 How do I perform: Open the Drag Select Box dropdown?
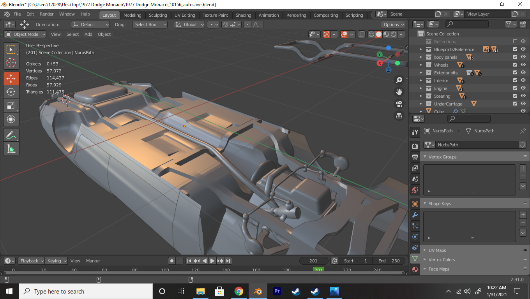(x=150, y=25)
